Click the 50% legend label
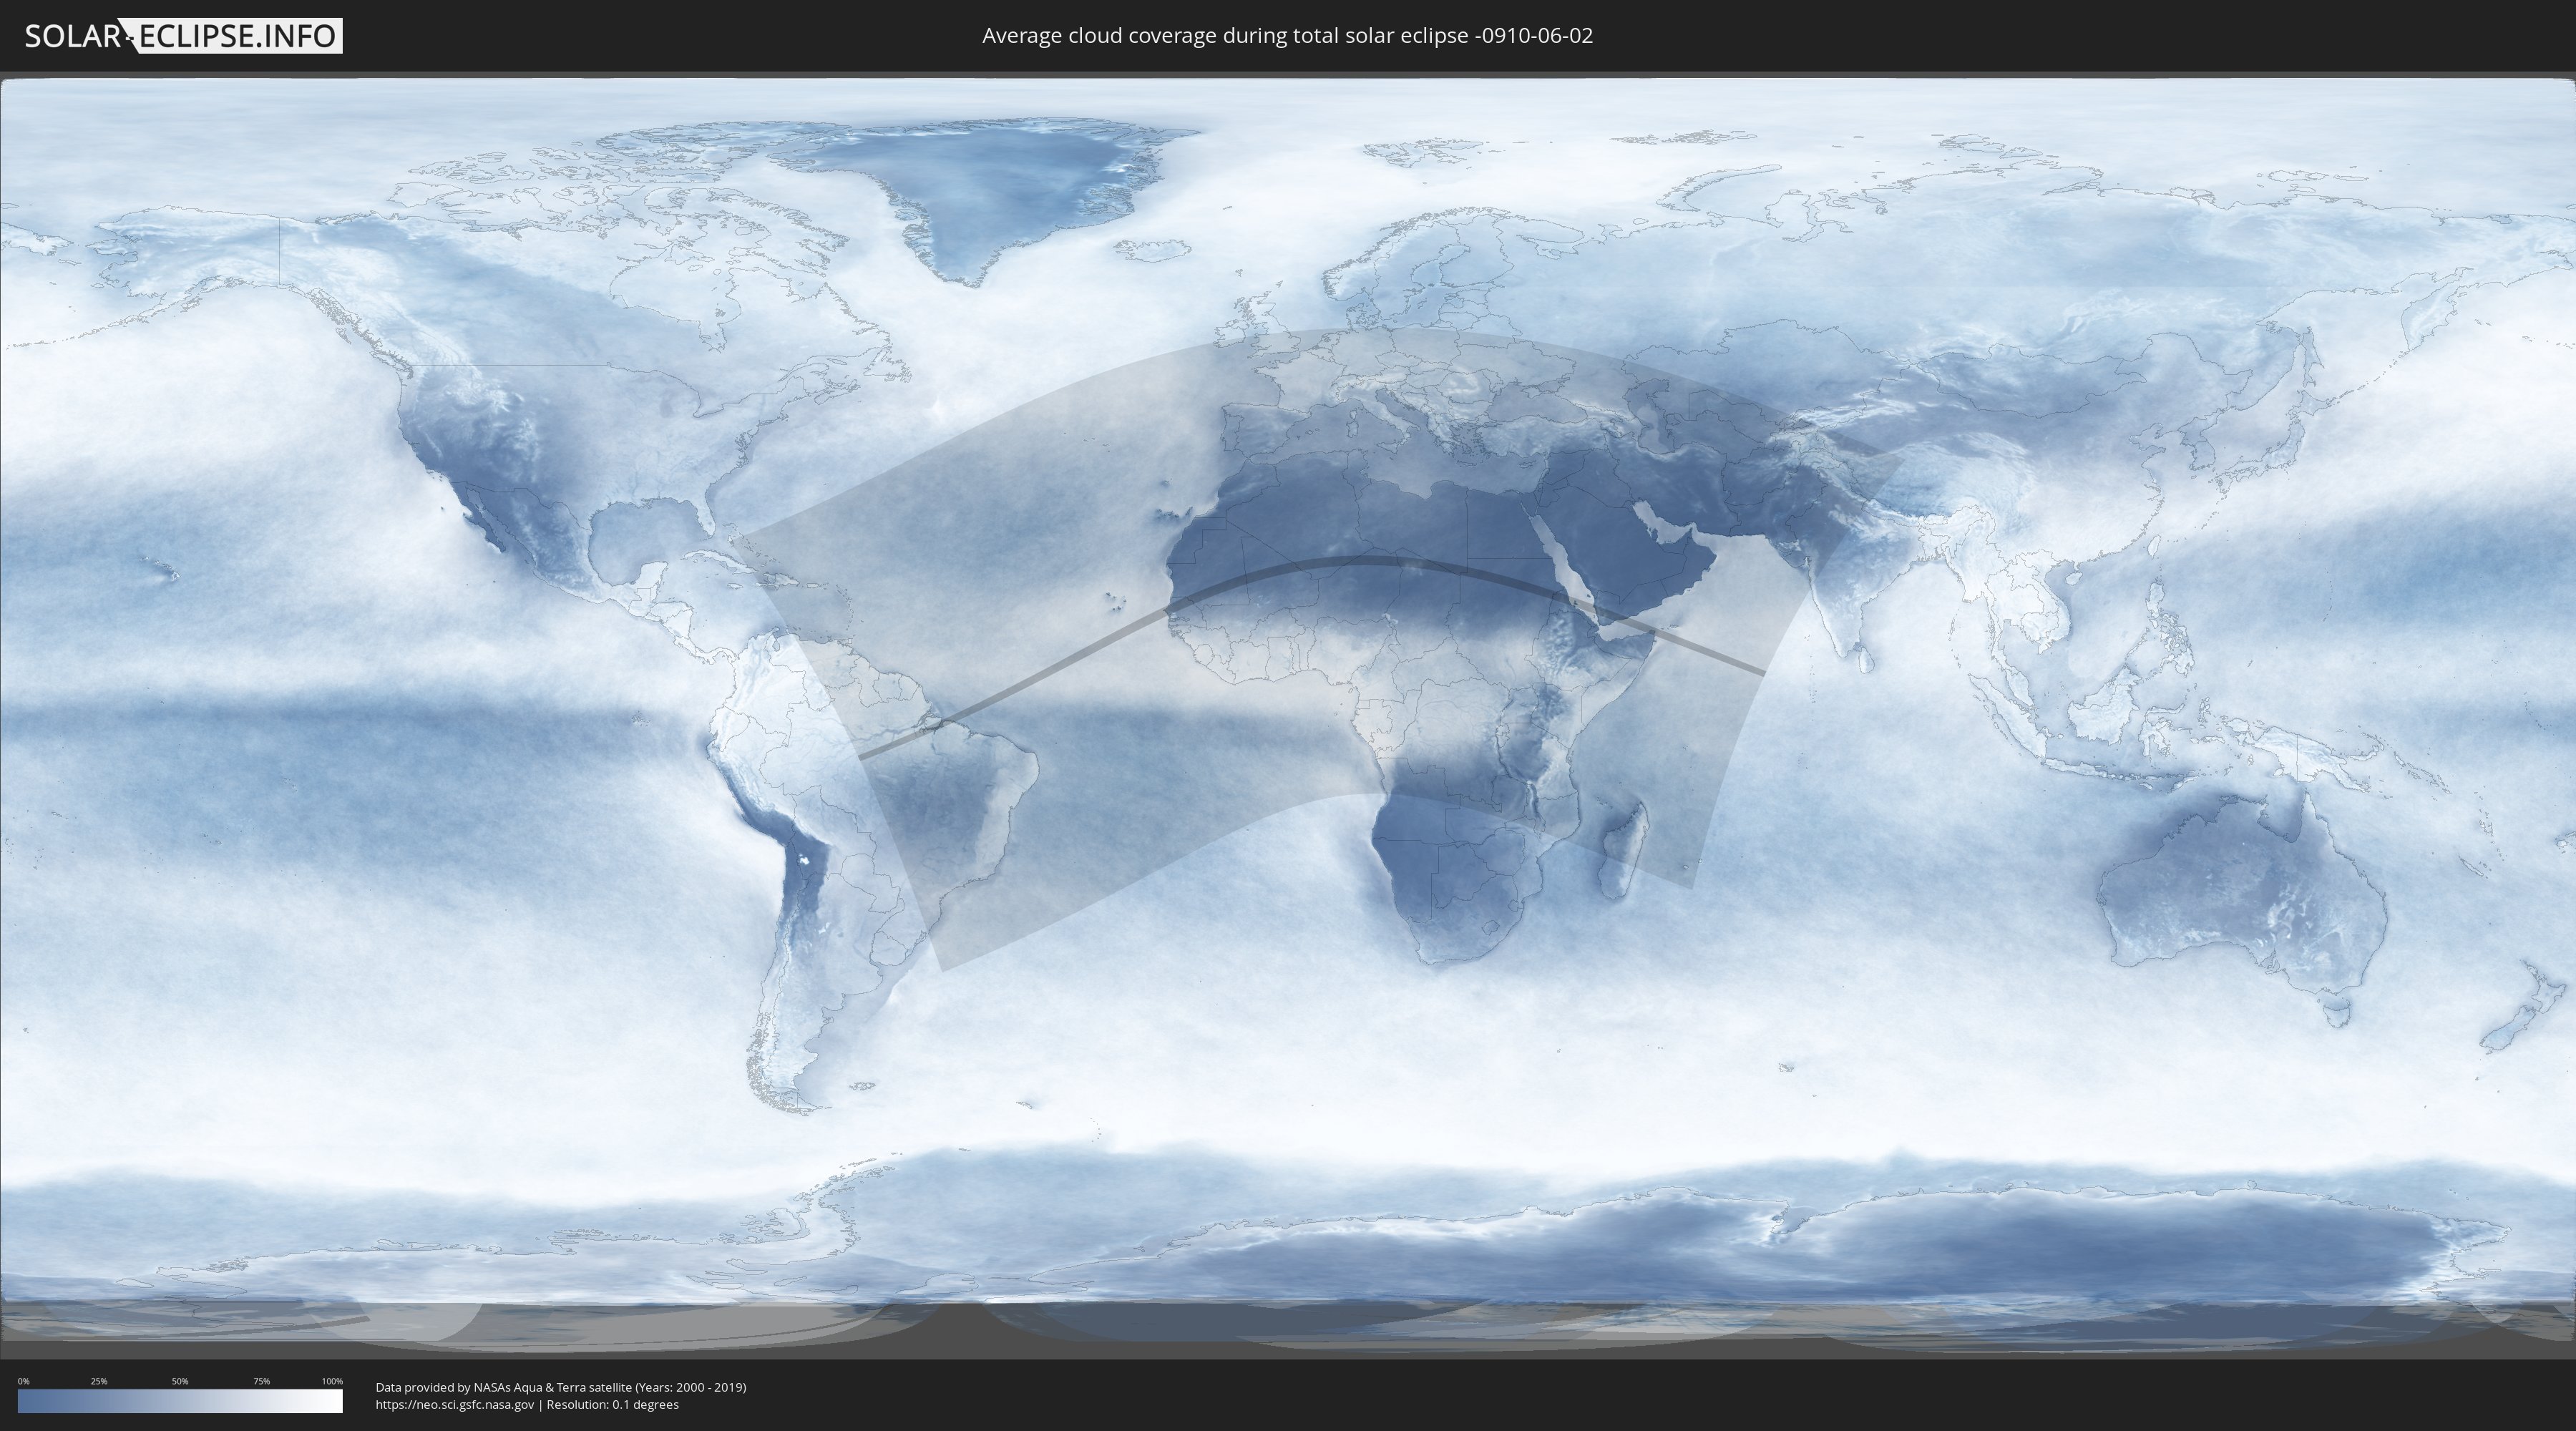 coord(180,1381)
